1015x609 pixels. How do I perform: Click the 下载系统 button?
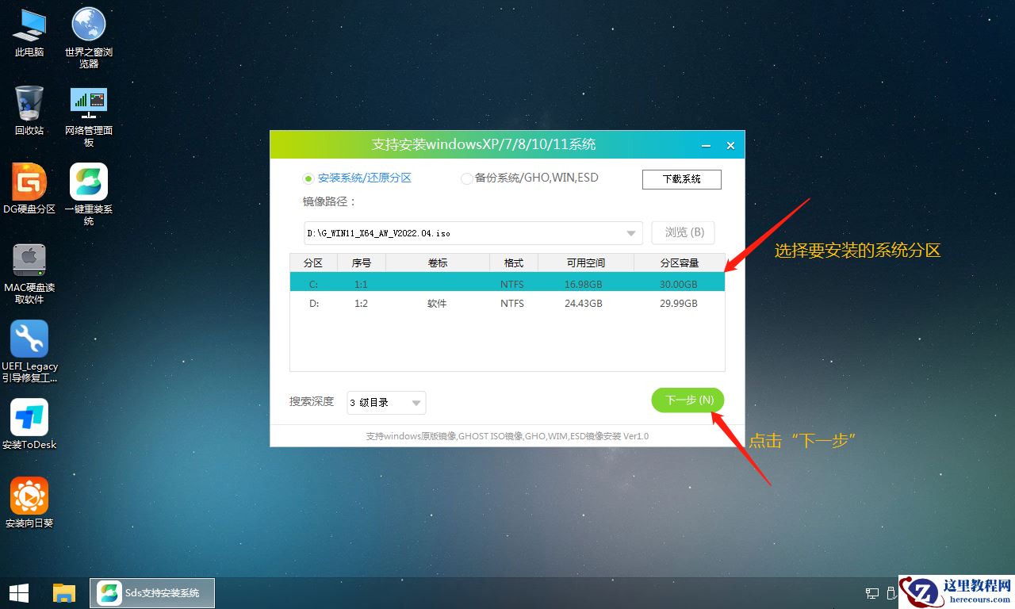681,179
